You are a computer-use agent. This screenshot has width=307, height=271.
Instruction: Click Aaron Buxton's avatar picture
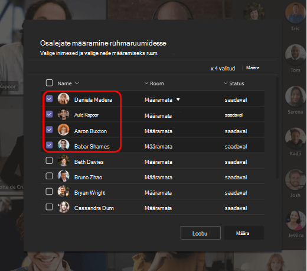(63, 130)
